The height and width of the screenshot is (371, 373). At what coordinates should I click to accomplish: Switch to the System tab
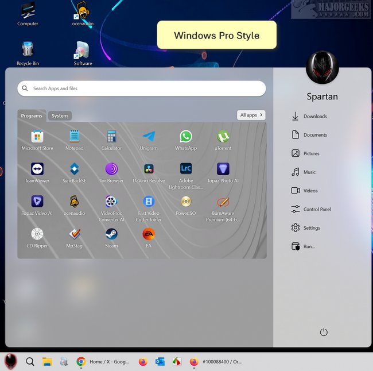click(x=60, y=116)
